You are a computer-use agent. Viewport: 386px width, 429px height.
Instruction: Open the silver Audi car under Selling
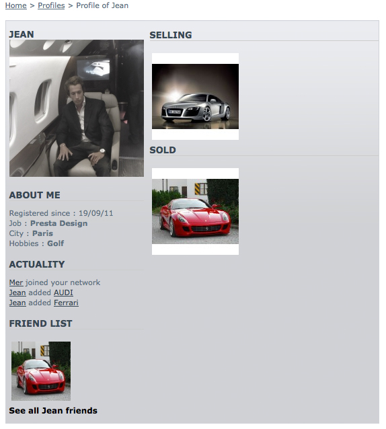point(195,96)
